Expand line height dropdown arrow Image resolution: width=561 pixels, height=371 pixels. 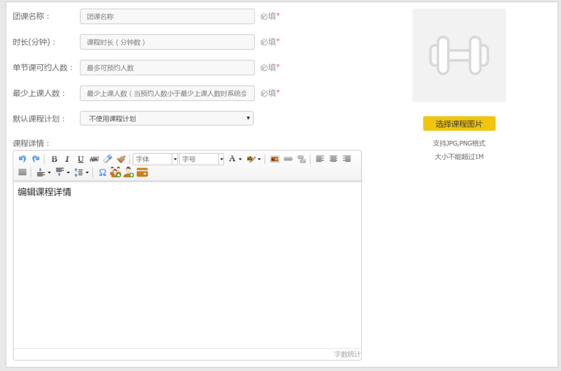point(87,173)
